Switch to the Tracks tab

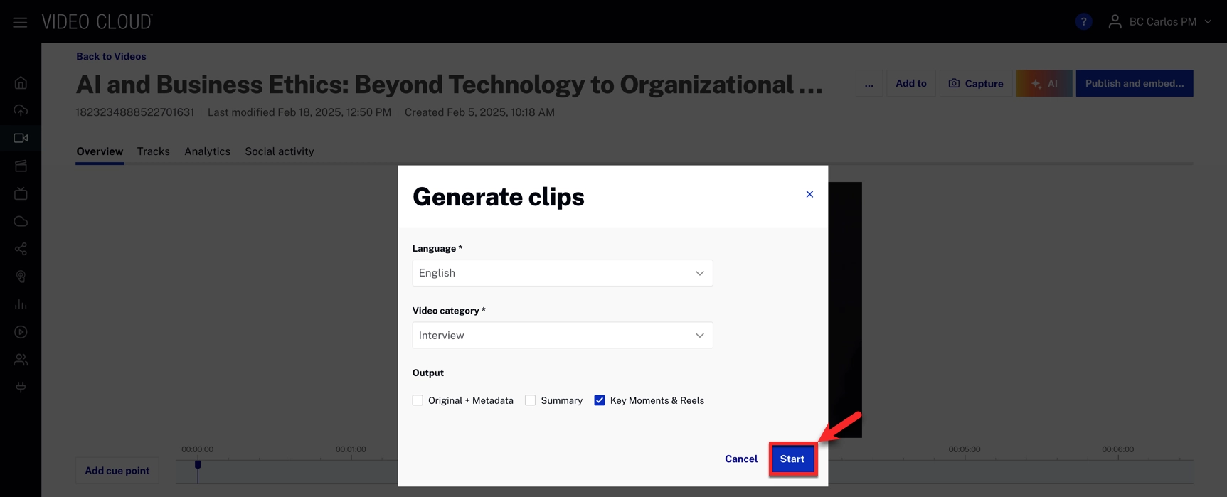coord(153,151)
